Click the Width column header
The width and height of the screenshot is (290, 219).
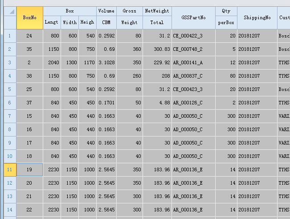coord(70,23)
